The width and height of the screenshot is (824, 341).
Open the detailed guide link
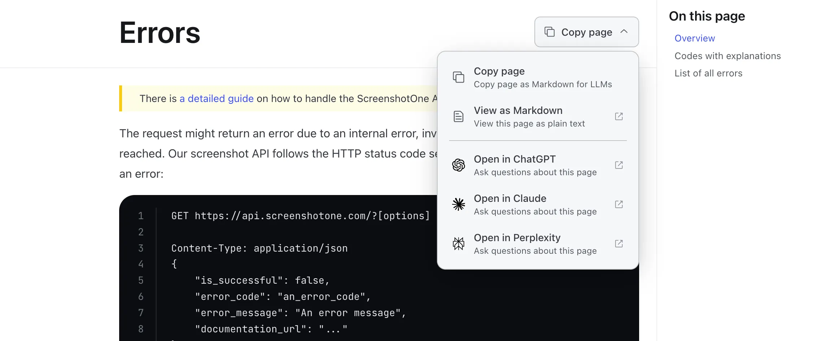(216, 98)
